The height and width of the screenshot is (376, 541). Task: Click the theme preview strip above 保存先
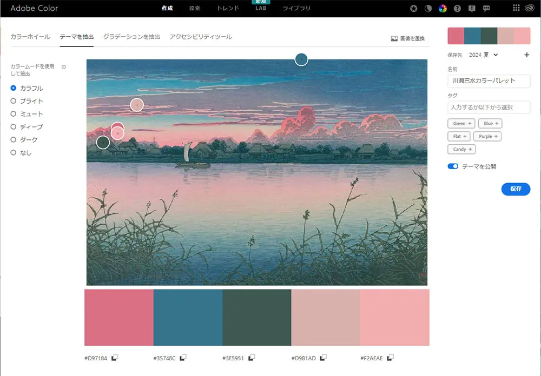[489, 36]
